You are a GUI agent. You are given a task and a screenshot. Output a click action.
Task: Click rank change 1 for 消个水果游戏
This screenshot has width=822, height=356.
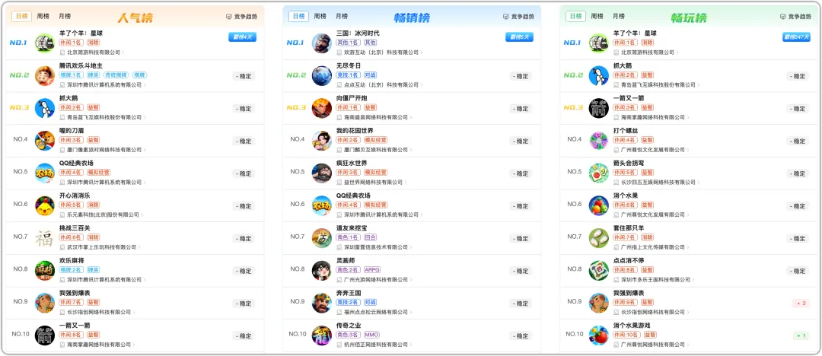[x=801, y=336]
